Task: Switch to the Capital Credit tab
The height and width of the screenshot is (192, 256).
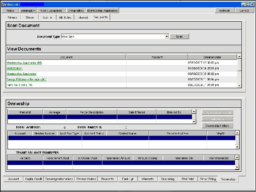Action: pos(33,179)
